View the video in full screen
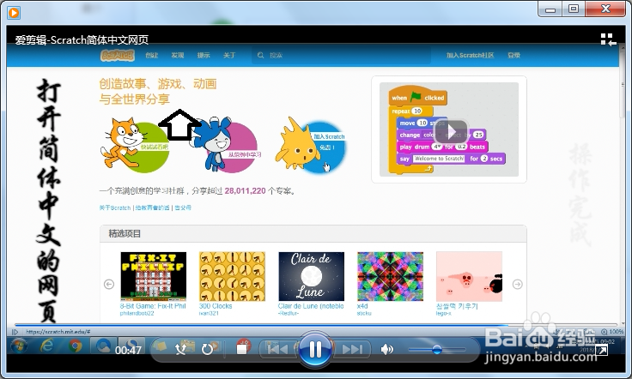Viewport: 632px width, 379px height. tap(601, 351)
